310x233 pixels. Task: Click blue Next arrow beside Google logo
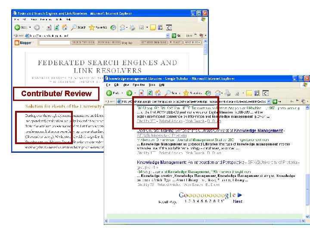[240, 195]
